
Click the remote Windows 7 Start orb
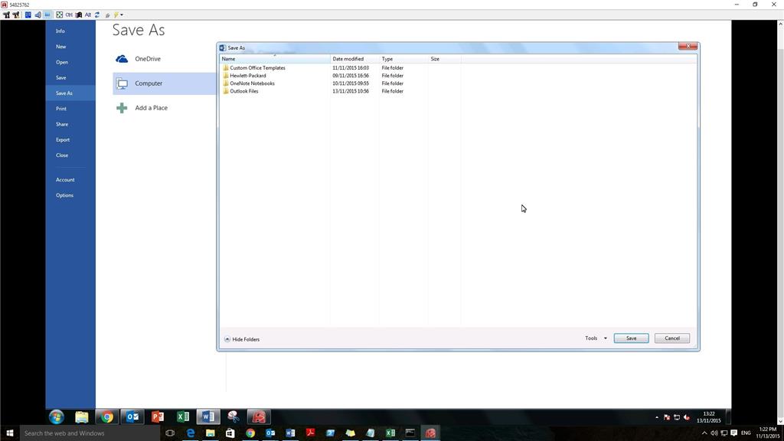tap(57, 416)
